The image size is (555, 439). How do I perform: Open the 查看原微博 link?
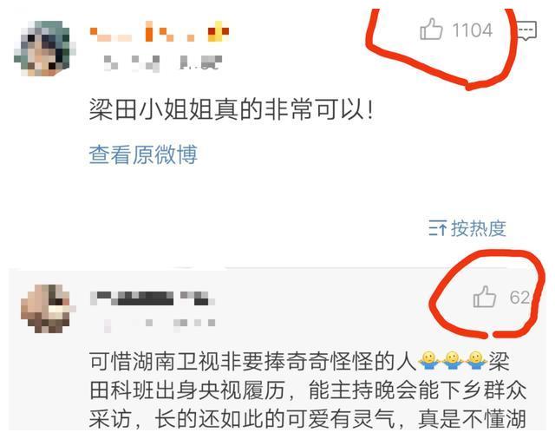(143, 154)
